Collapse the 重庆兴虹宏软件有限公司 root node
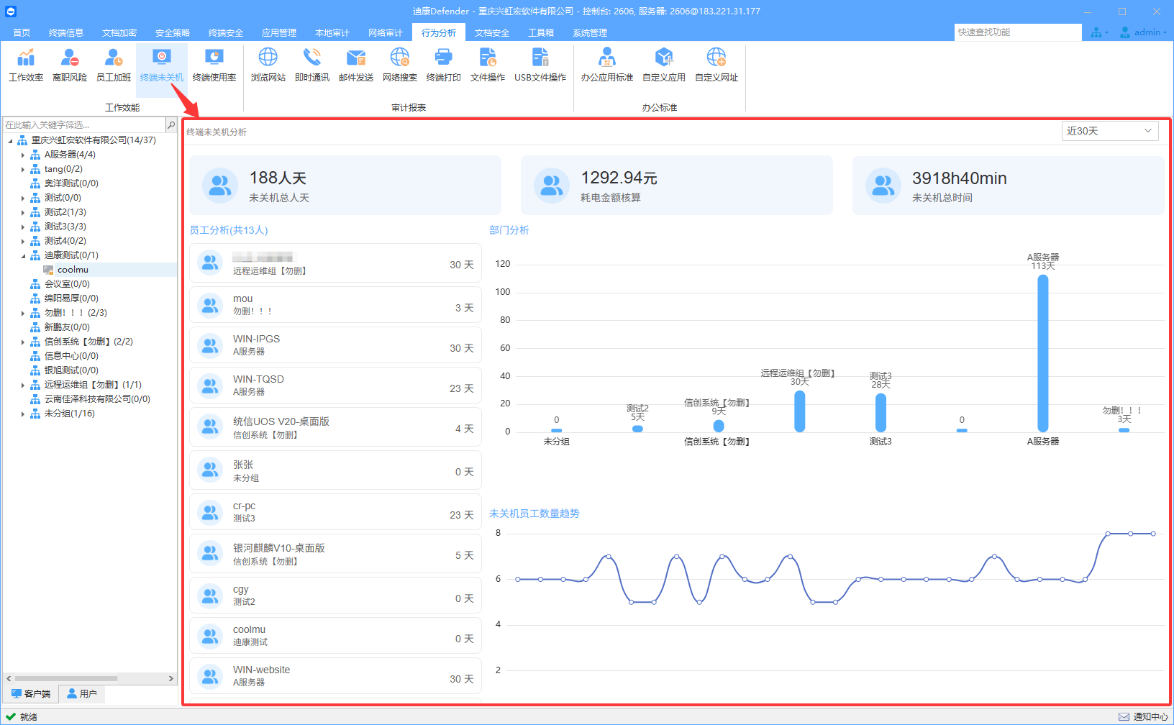Image resolution: width=1174 pixels, height=725 pixels. 10,140
